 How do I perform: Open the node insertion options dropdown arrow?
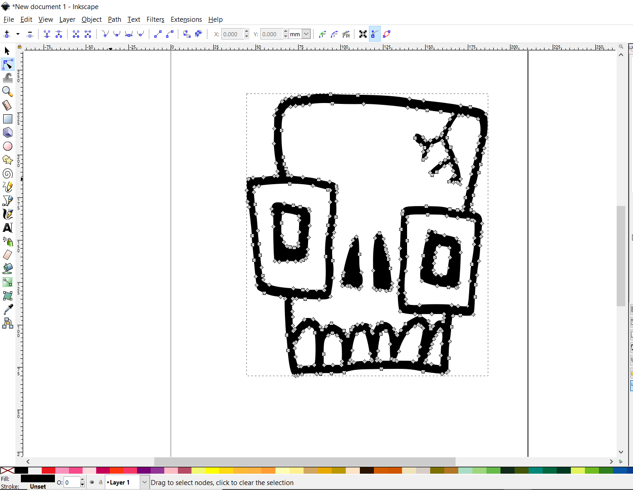point(18,34)
